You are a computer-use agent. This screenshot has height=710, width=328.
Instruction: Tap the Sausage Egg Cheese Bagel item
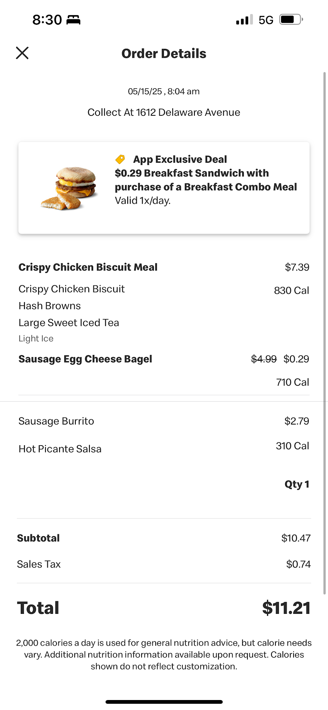(x=85, y=359)
